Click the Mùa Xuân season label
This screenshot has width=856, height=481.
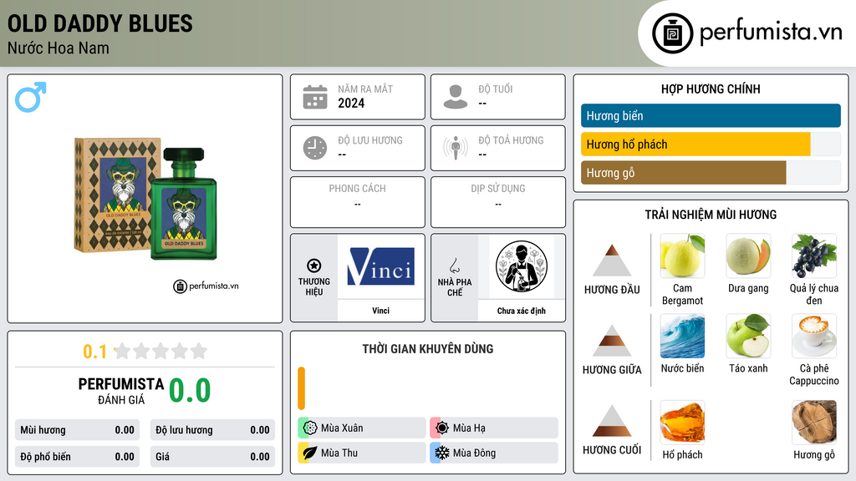[x=342, y=428]
